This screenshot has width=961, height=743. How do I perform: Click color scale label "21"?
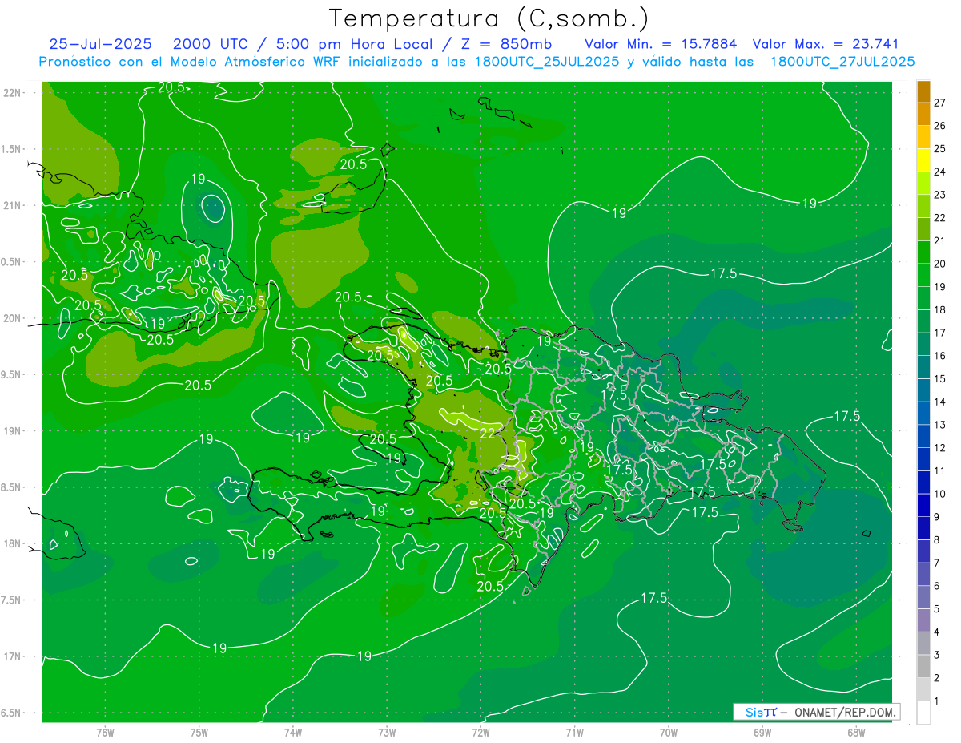[940, 240]
